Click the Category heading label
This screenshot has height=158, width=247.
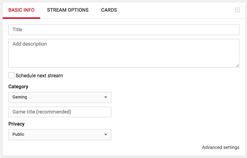tap(18, 87)
